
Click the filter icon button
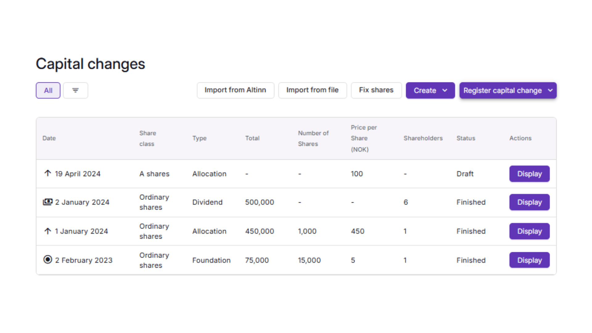(76, 90)
